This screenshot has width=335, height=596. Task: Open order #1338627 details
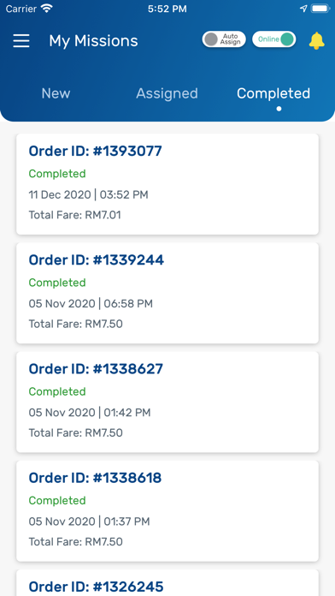tap(167, 402)
